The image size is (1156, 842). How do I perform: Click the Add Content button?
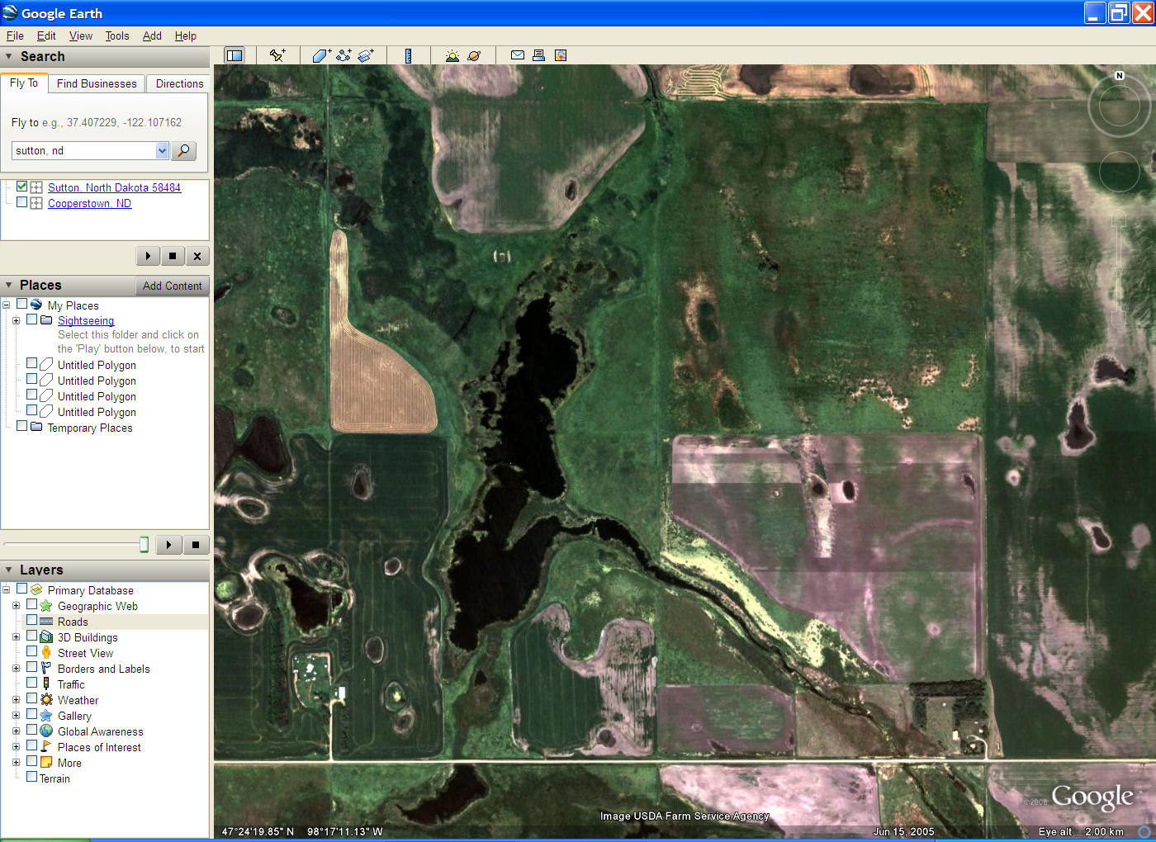[x=172, y=286]
